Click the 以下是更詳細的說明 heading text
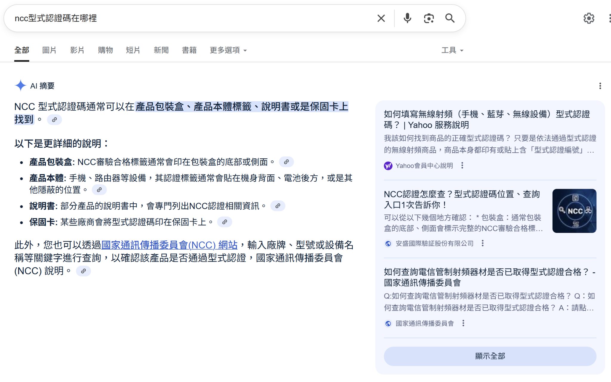This screenshot has width=611, height=382. click(x=61, y=143)
